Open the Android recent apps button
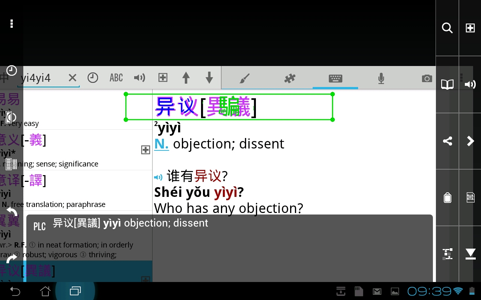The width and height of the screenshot is (481, 300). pyautogui.click(x=75, y=291)
